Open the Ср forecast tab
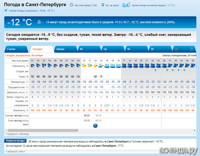This screenshot has width=200, height=156. (x=113, y=49)
